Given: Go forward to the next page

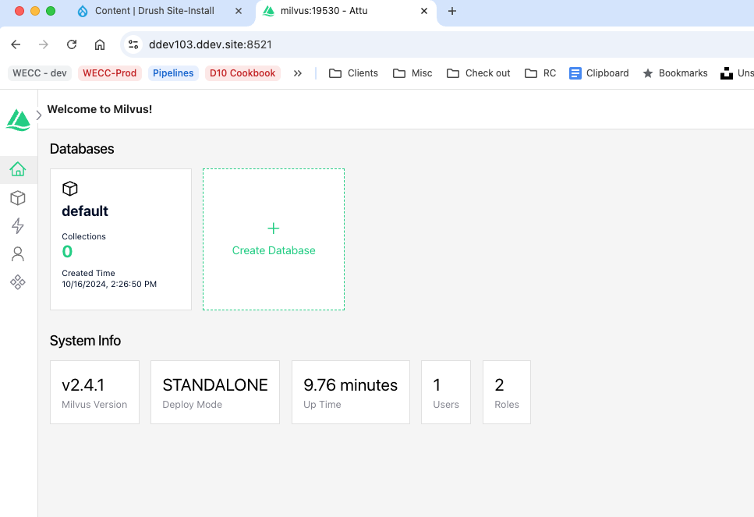Looking at the screenshot, I should [44, 44].
